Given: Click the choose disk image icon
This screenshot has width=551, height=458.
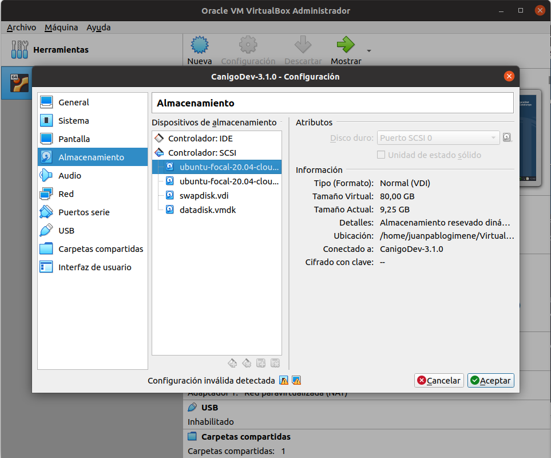Looking at the screenshot, I should click(x=507, y=137).
